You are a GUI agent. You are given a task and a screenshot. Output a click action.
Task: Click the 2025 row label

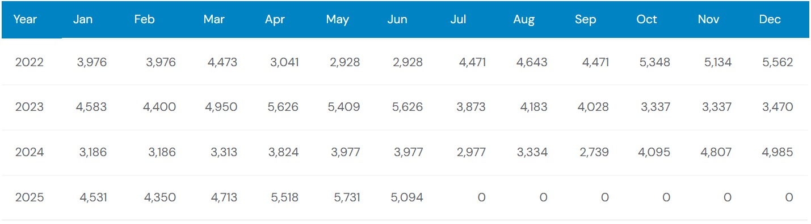pos(30,197)
